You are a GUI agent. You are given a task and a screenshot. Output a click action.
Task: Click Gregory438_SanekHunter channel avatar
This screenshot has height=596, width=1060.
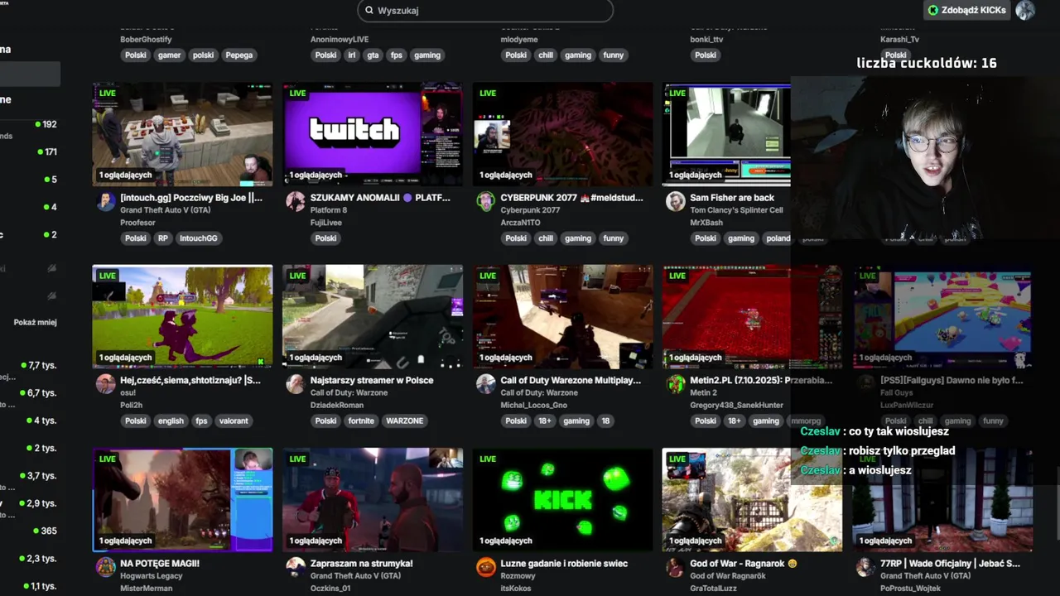(676, 384)
